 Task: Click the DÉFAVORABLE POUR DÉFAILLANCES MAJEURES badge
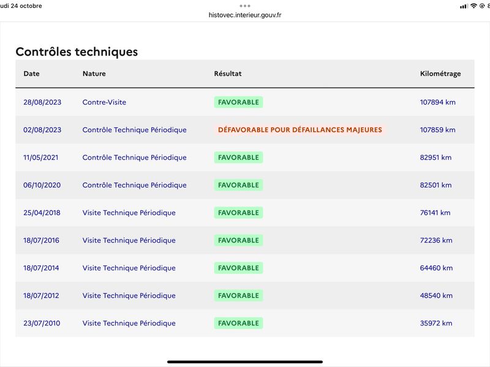(300, 130)
